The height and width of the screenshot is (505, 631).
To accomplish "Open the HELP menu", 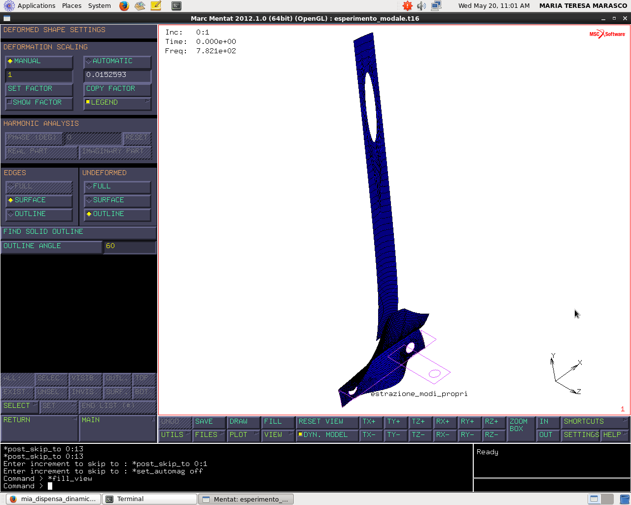I will (615, 435).
